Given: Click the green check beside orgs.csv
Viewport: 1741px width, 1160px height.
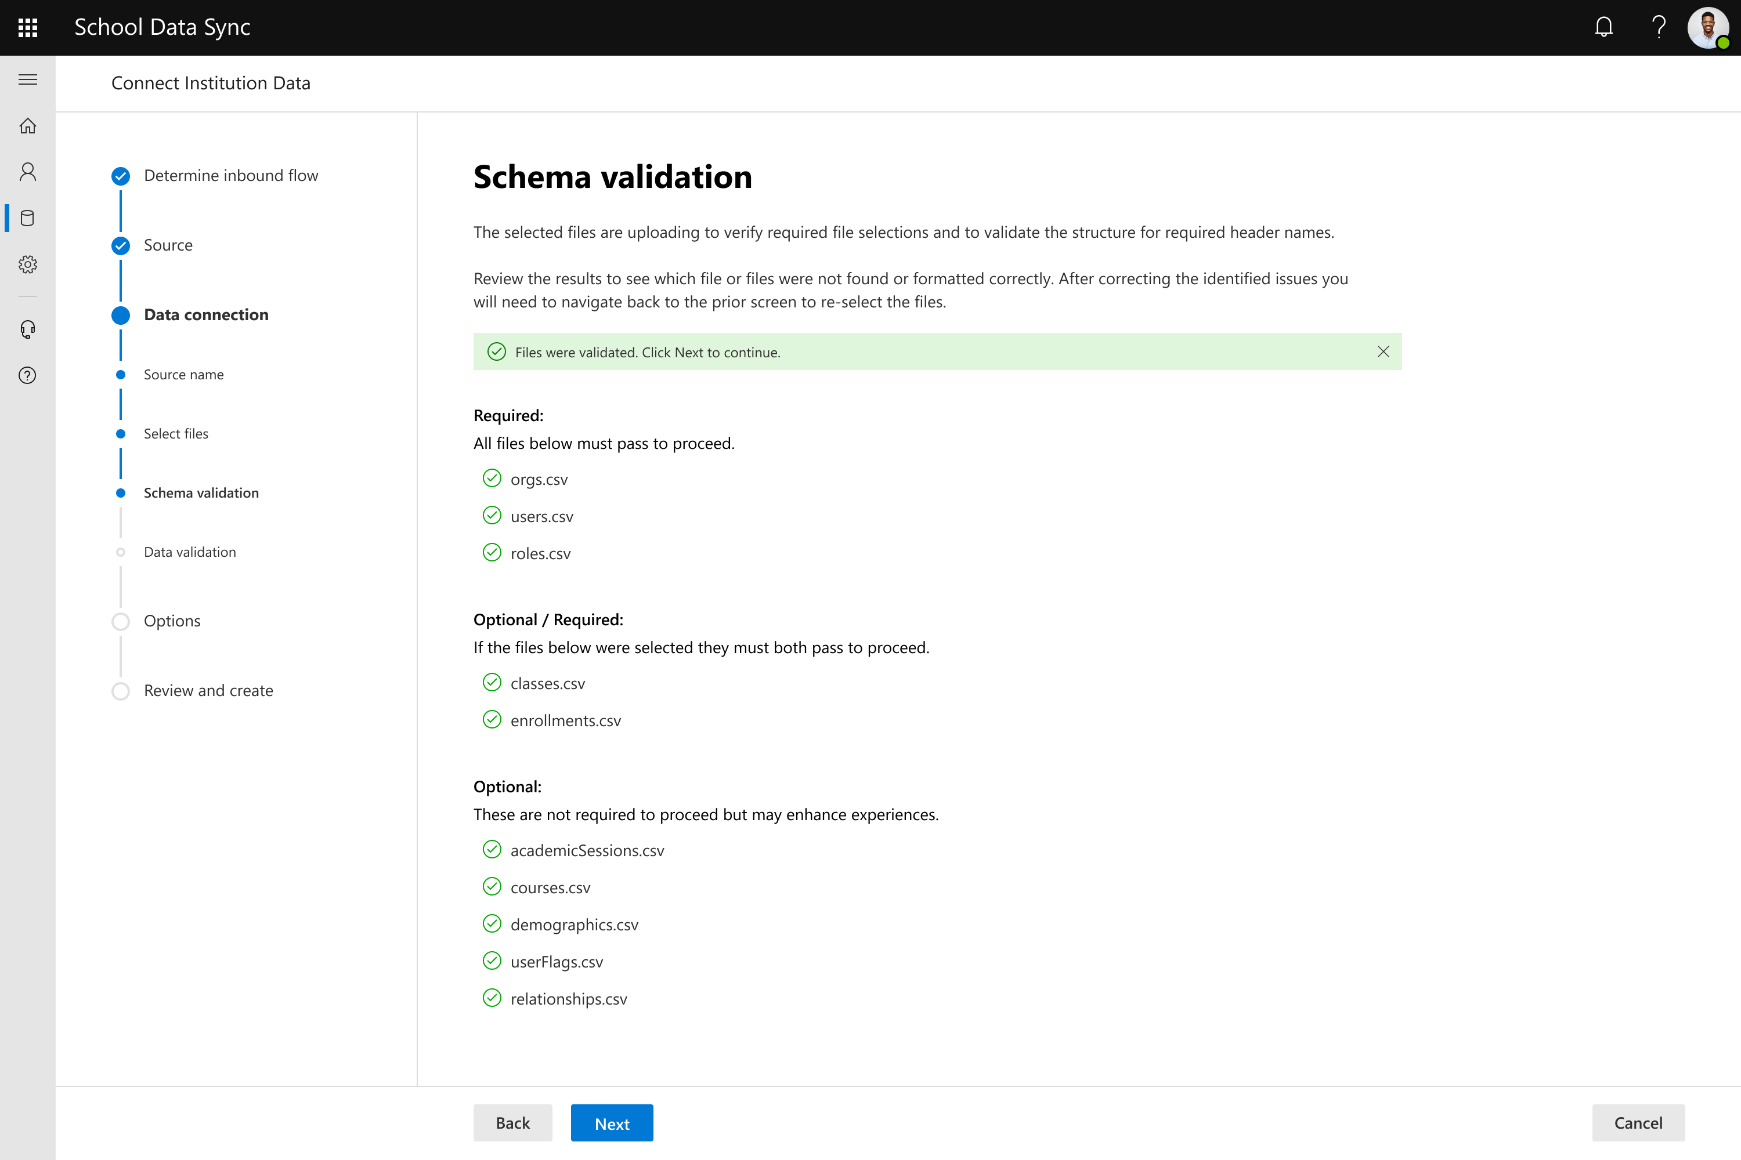Looking at the screenshot, I should point(492,478).
